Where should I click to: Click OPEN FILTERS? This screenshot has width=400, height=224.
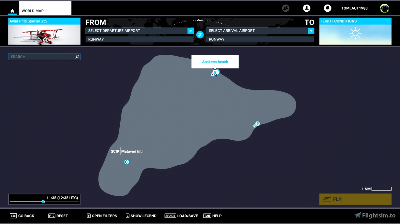pos(102,216)
